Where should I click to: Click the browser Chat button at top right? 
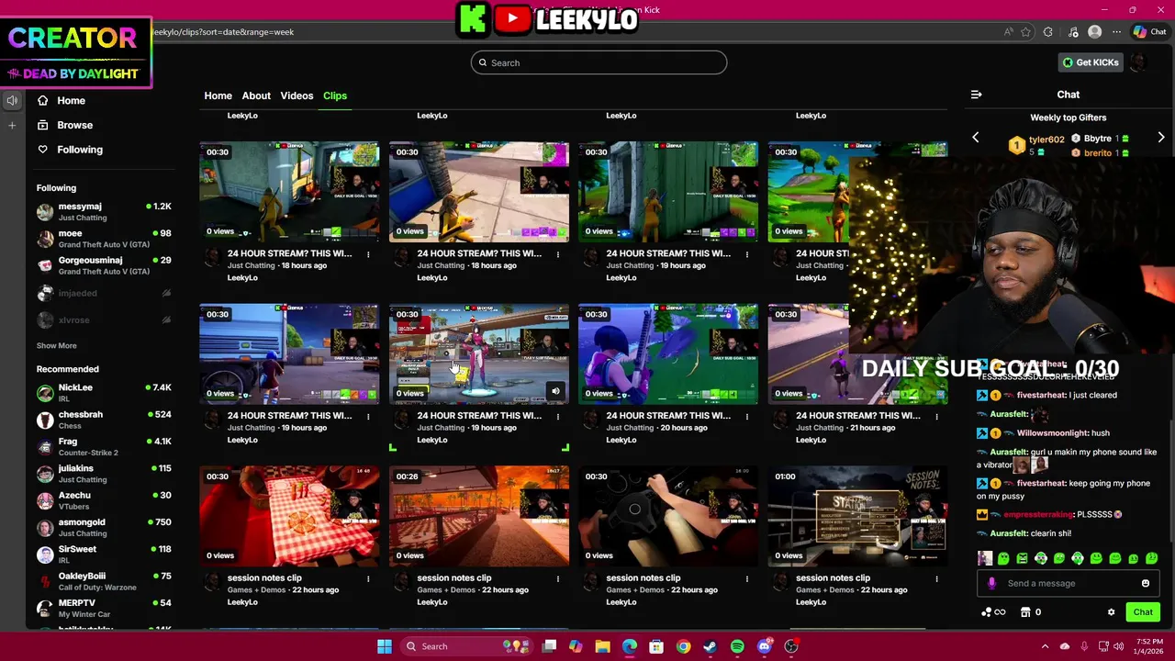[x=1149, y=32]
